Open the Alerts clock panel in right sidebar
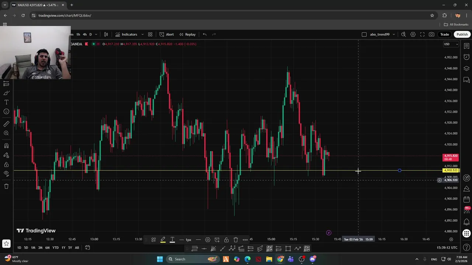472x265 pixels. [466, 57]
